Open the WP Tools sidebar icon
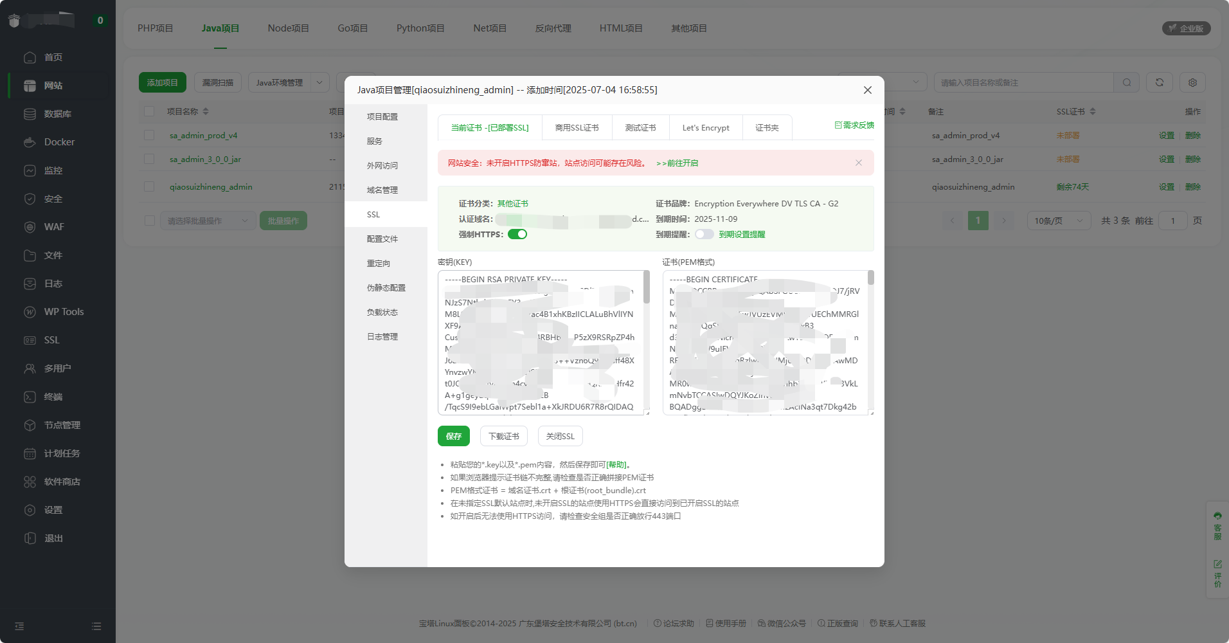The image size is (1229, 643). click(30, 312)
